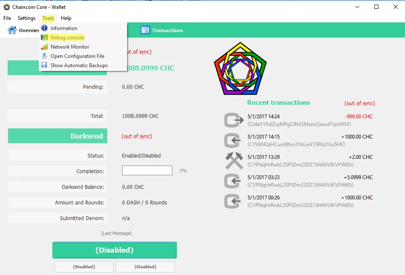Click the sent icon for -999.00 CHC
Screen dimensions: 405x275
click(x=234, y=120)
